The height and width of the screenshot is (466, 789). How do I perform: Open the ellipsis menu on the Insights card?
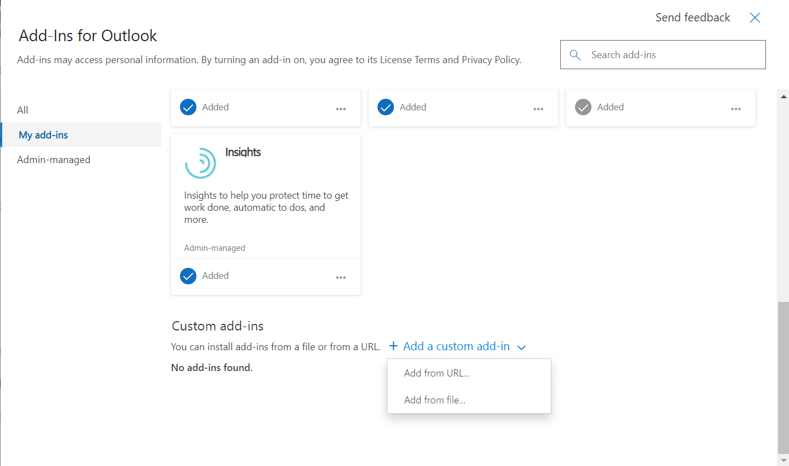341,277
